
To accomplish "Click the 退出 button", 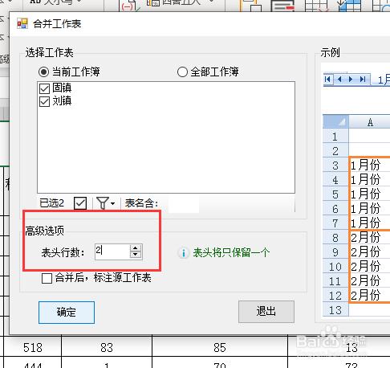I will (x=266, y=312).
